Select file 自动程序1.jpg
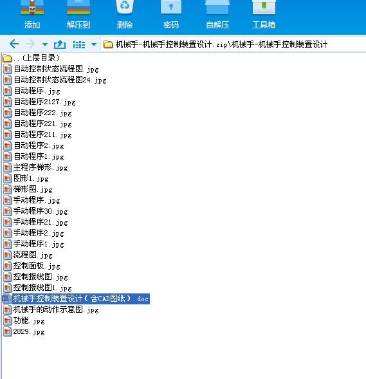366x379 pixels. pyautogui.click(x=34, y=156)
